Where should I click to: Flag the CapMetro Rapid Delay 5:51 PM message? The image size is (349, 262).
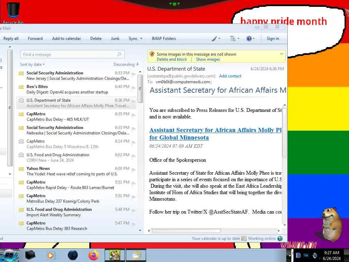(134, 184)
